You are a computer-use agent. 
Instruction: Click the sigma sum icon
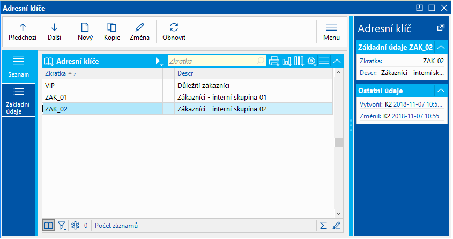pyautogui.click(x=324, y=226)
